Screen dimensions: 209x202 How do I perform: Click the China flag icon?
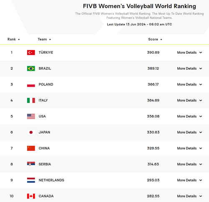point(31,148)
